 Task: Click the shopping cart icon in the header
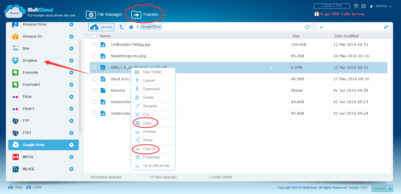[356, 5]
